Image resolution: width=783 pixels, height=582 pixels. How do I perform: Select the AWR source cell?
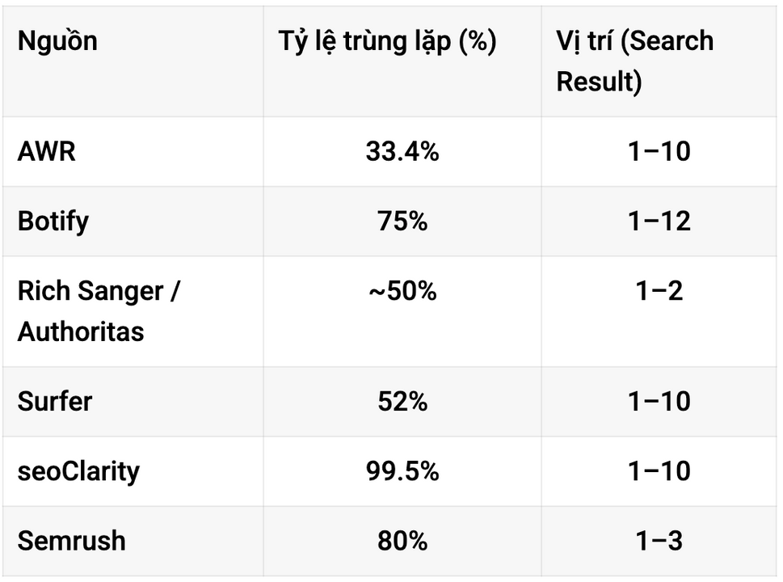click(47, 151)
